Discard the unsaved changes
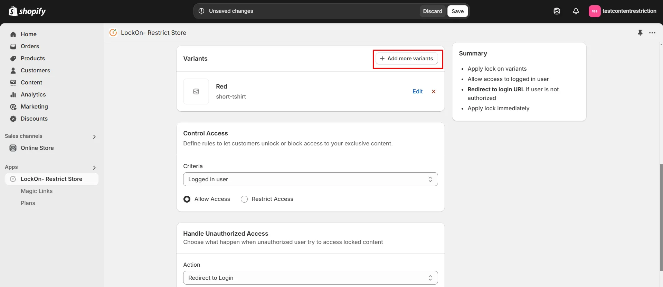Viewport: 663px width, 287px height. coord(433,11)
